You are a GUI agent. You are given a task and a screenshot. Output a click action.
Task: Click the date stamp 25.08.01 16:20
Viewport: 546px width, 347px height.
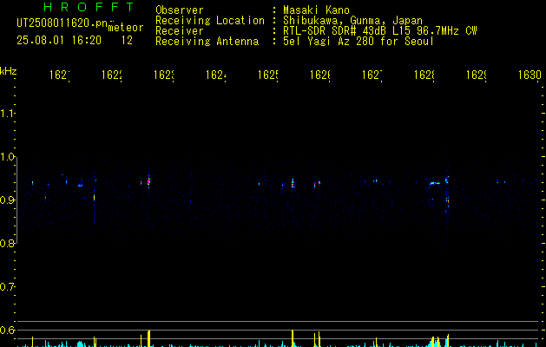(59, 41)
